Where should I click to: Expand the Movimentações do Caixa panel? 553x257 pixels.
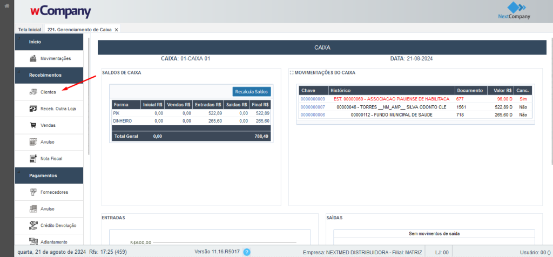292,72
